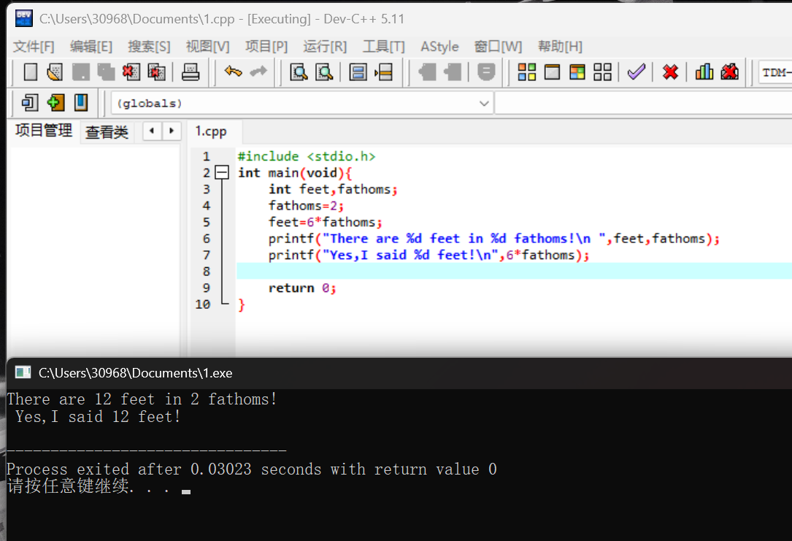Open the 运行[R] menu
Viewport: 792px width, 541px height.
(x=325, y=47)
